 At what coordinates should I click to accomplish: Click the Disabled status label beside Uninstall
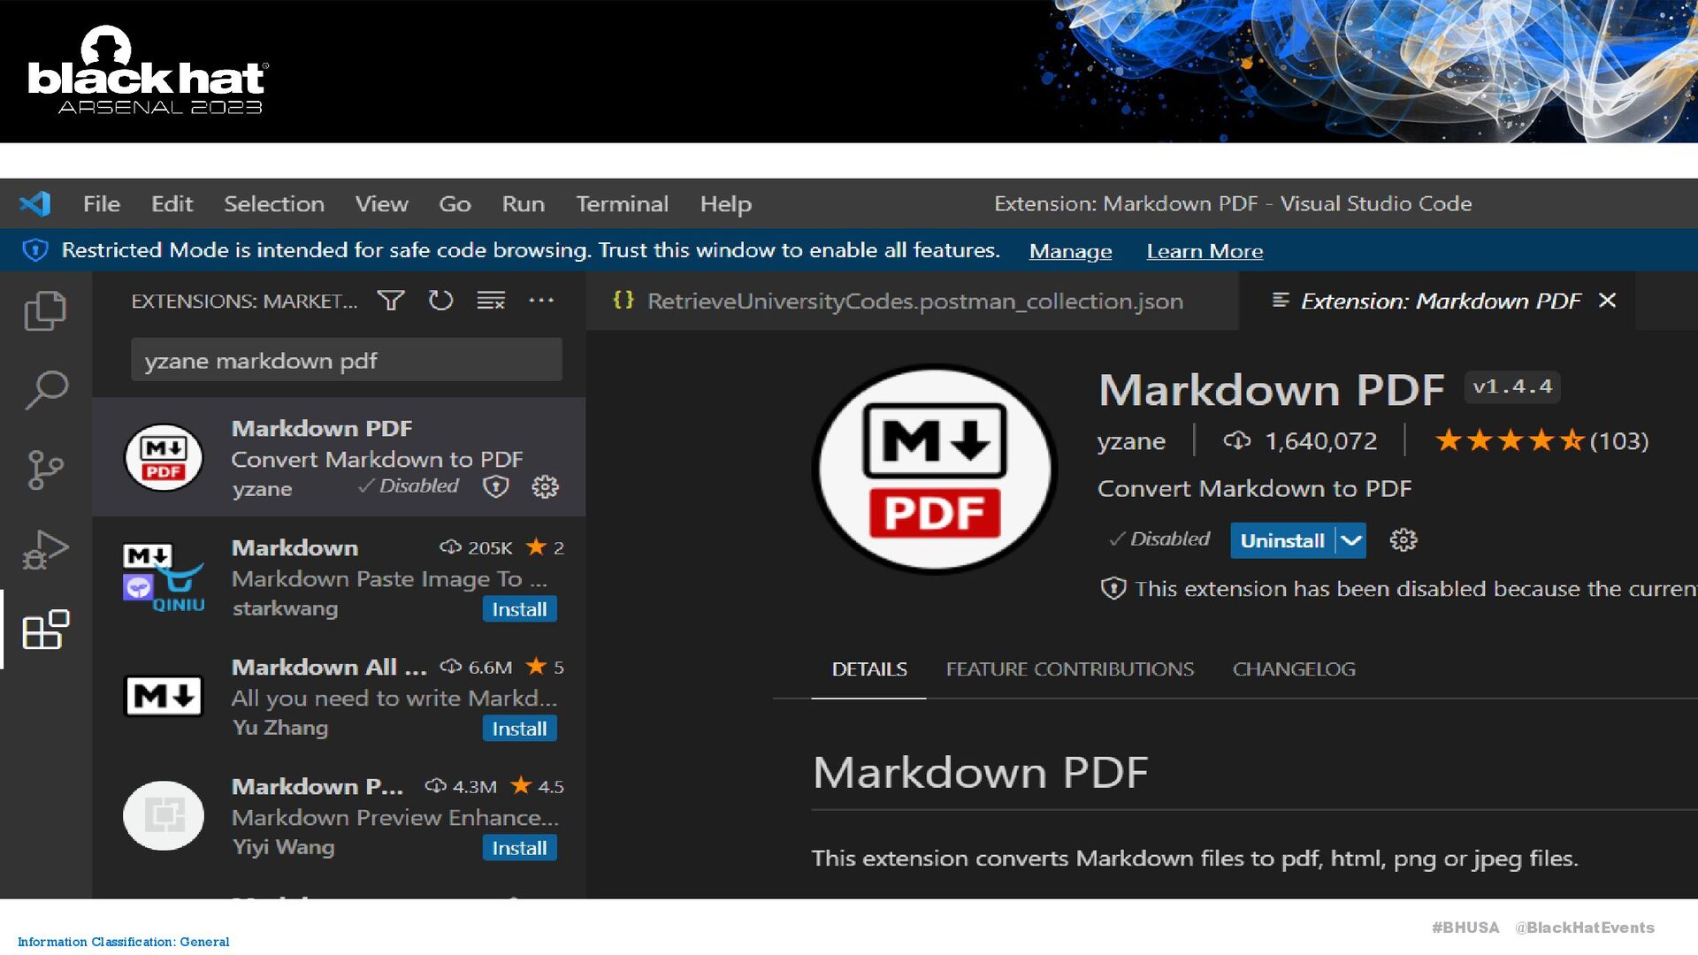(1159, 539)
